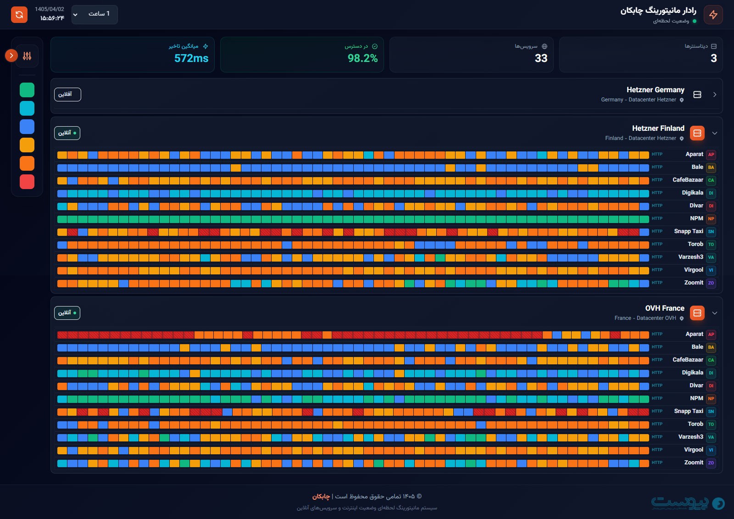Click the lightning bolt logo beside 'رادار مانیتورینگ چابکان'
This screenshot has width=734, height=519.
(713, 15)
